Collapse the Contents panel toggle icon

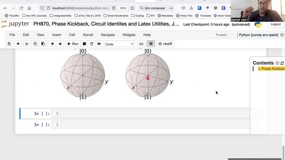click(x=277, y=63)
